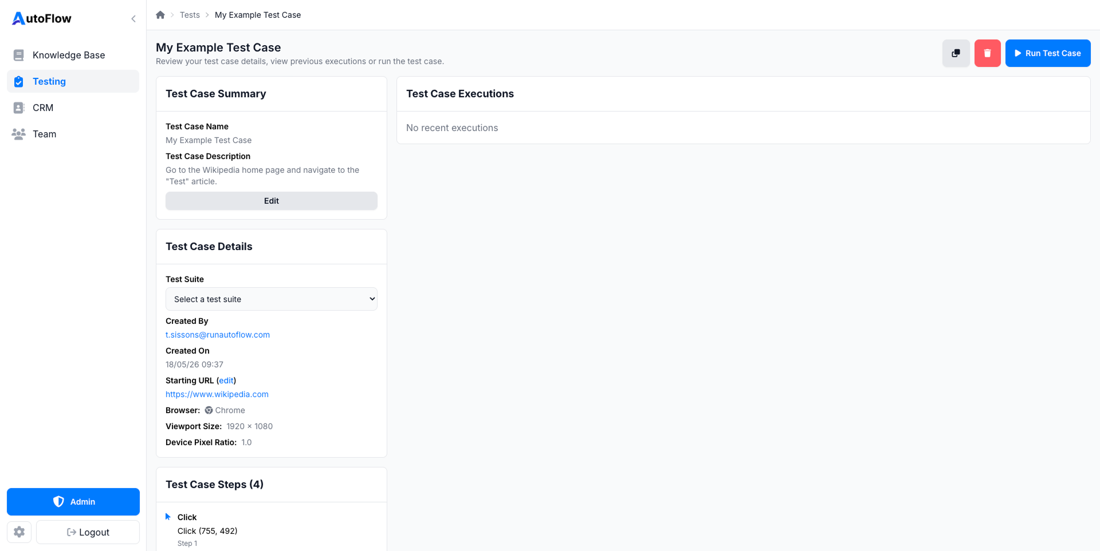The height and width of the screenshot is (551, 1100).
Task: Click the test case description text
Action: tap(262, 176)
